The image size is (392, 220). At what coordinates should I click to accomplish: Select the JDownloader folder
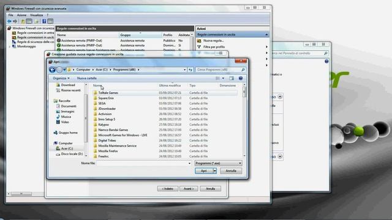click(107, 109)
